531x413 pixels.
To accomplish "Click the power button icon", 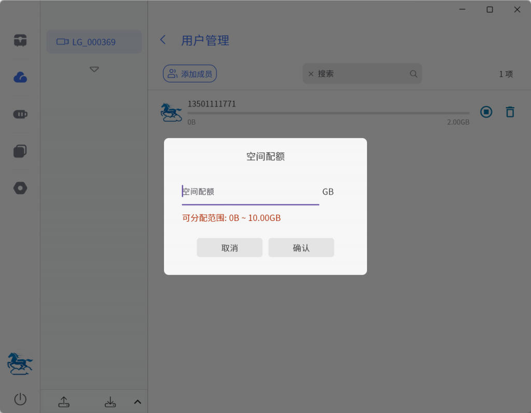I will 20,399.
